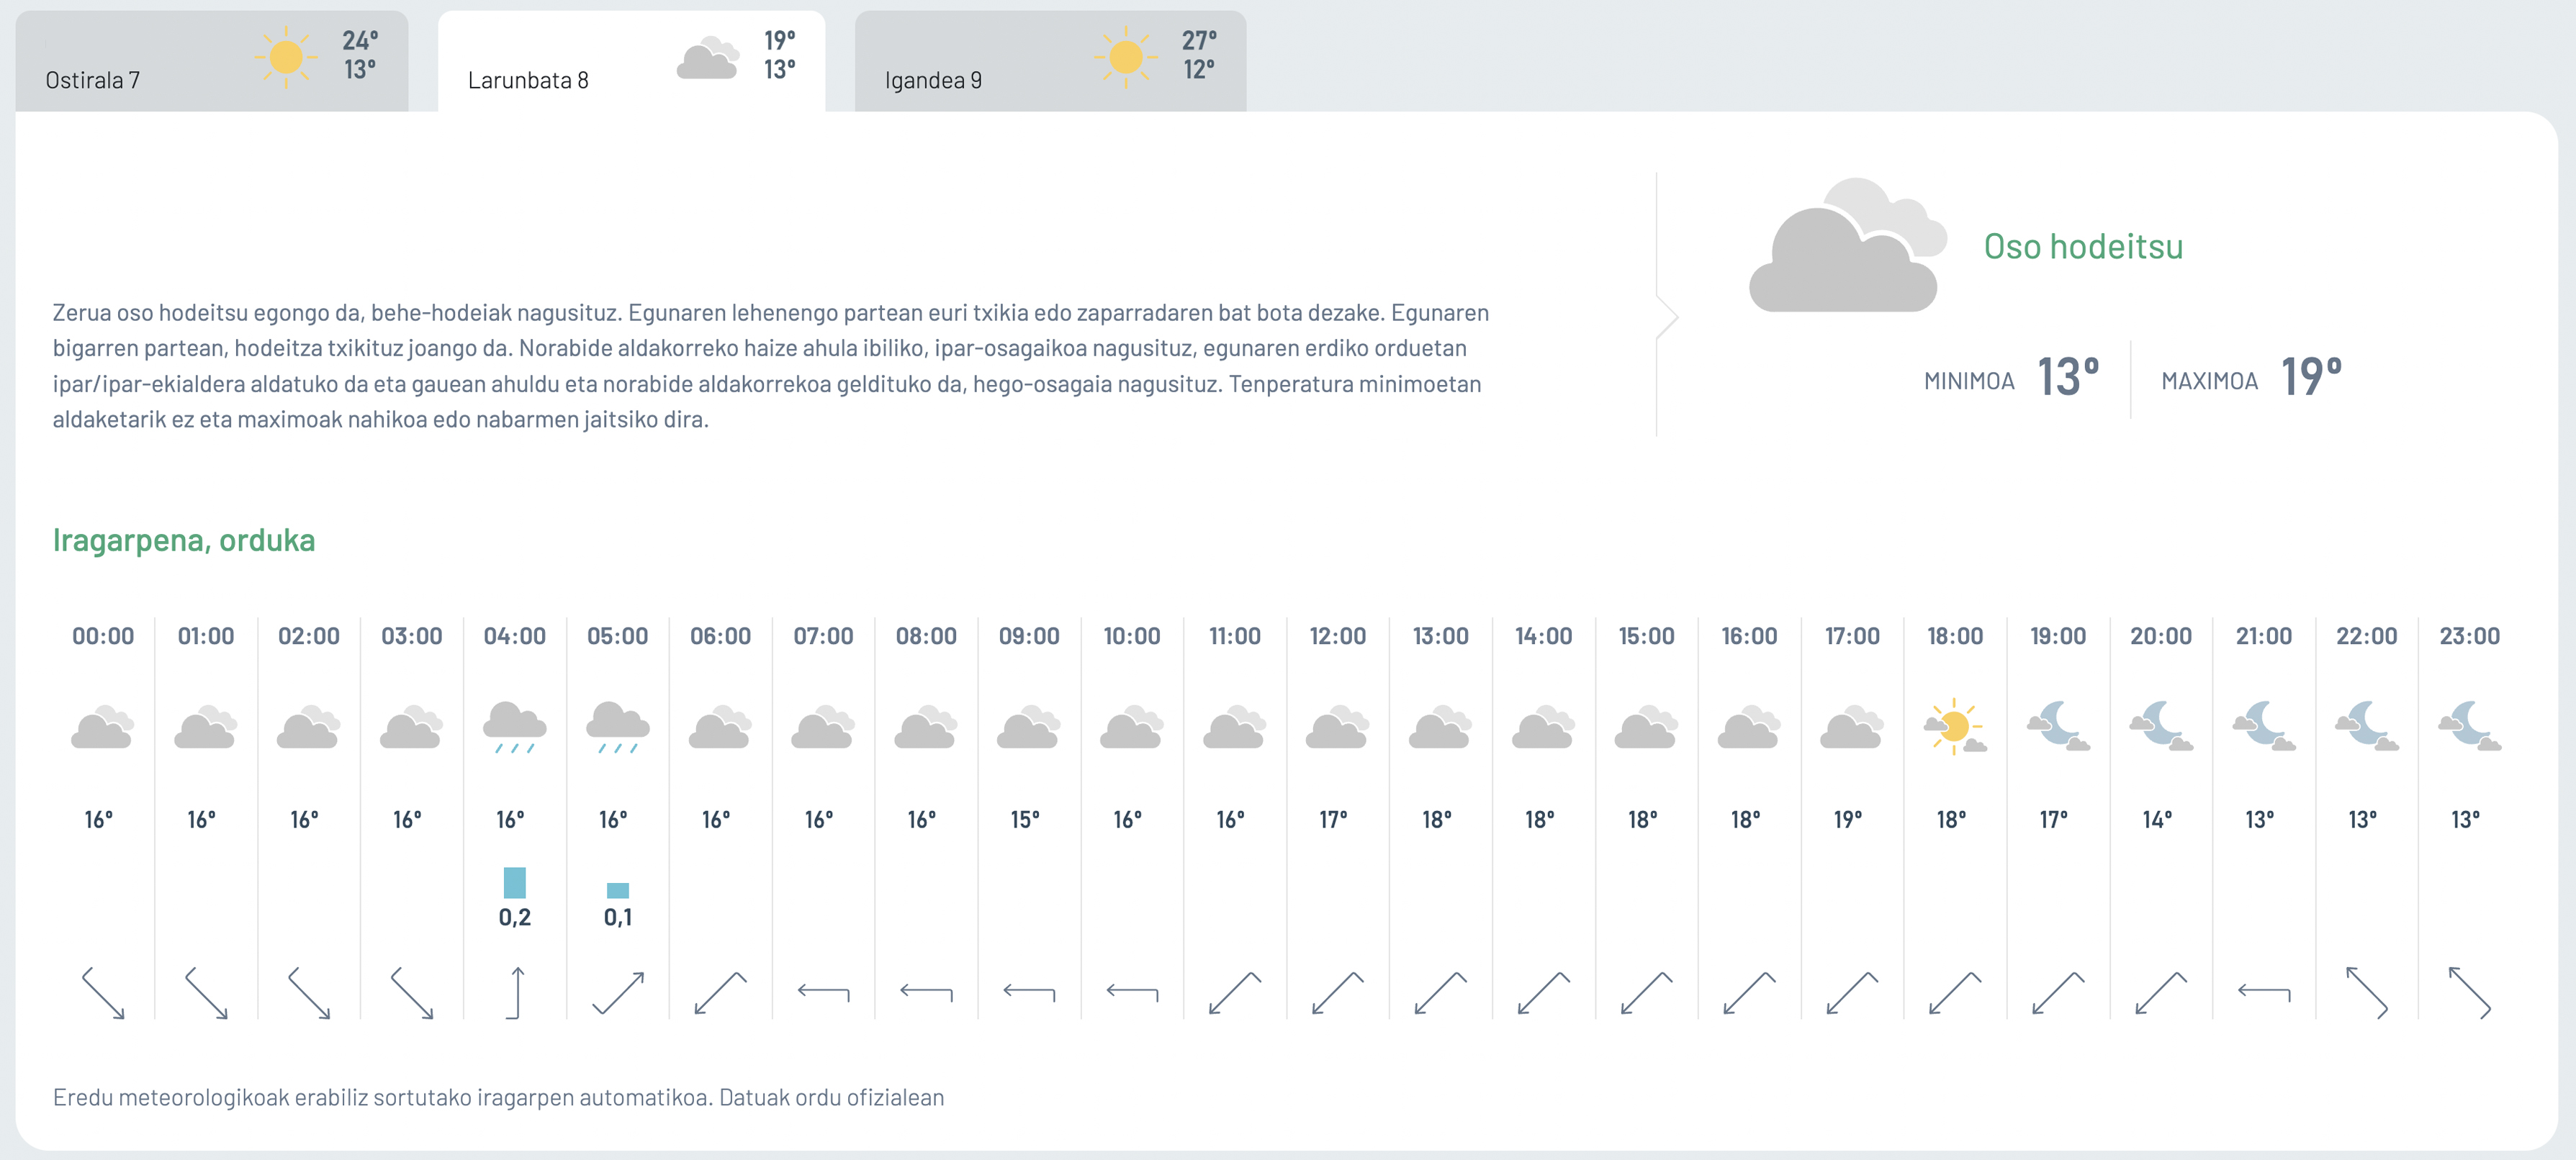This screenshot has width=2576, height=1160.
Task: Click the wind arrow under 05:00
Action: [x=618, y=993]
